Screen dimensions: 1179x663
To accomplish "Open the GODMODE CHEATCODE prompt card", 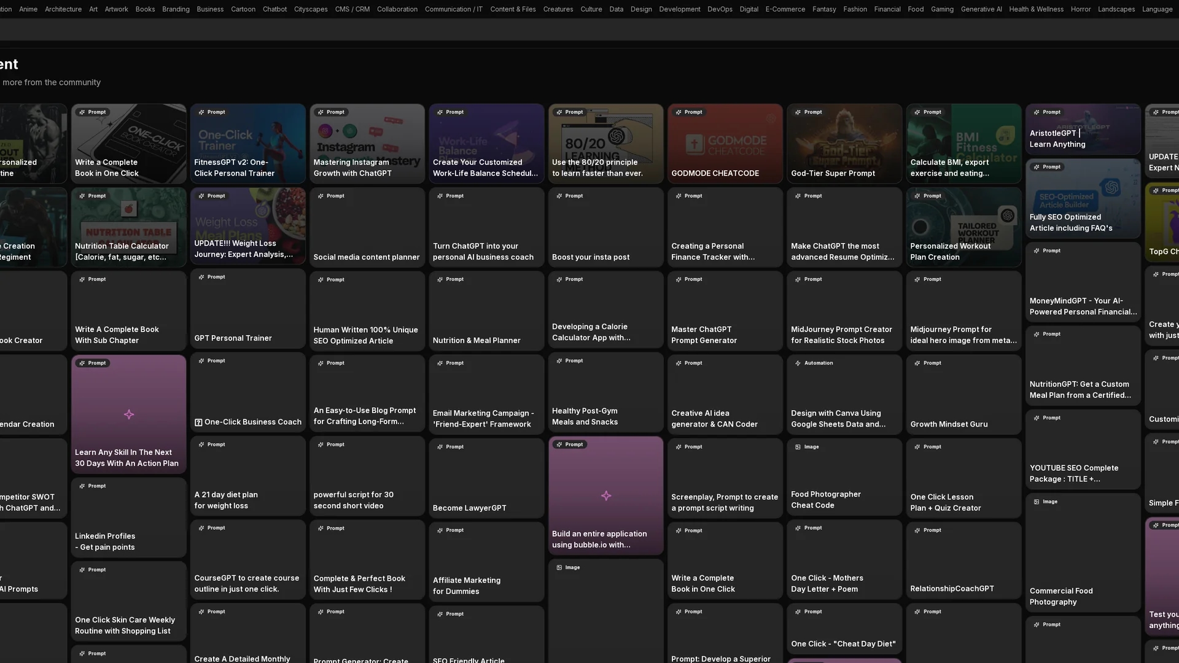I will [725, 144].
